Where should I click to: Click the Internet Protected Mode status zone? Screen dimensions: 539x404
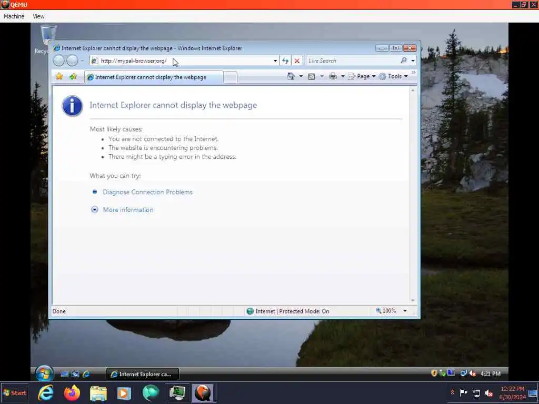click(288, 311)
